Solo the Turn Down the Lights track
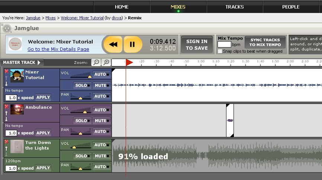Viewport: 322px width, 180px height. point(82,156)
